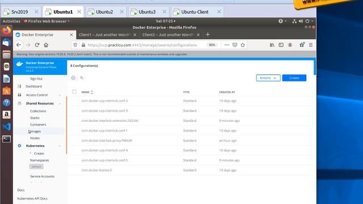Open the Amazon dock icon
This screenshot has width=363, height=204.
tap(6, 114)
